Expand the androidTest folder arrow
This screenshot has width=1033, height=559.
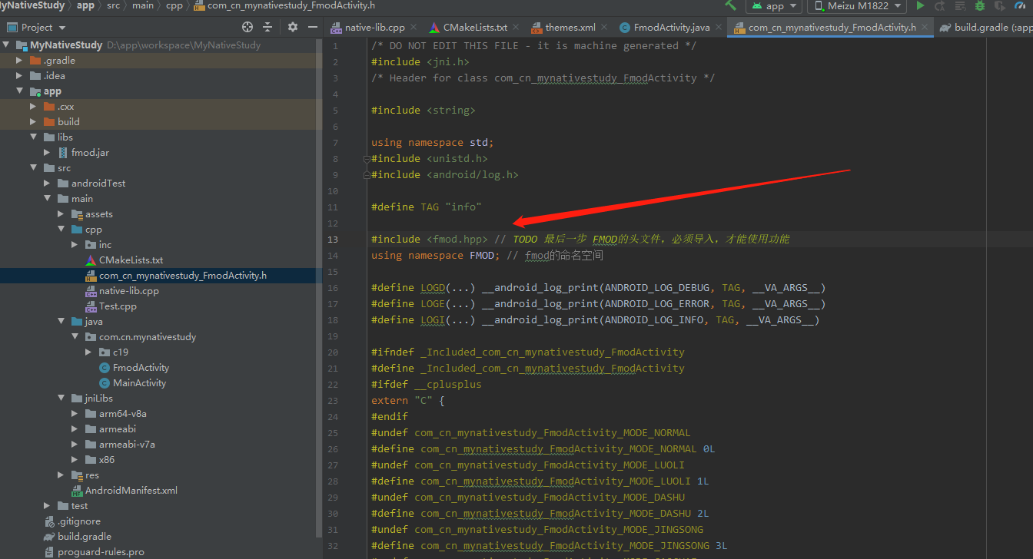(48, 184)
